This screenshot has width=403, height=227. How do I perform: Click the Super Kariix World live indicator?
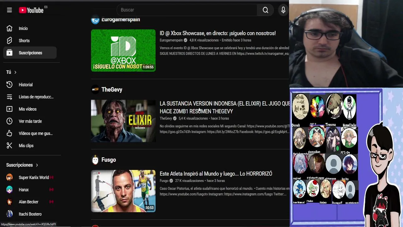(51, 178)
